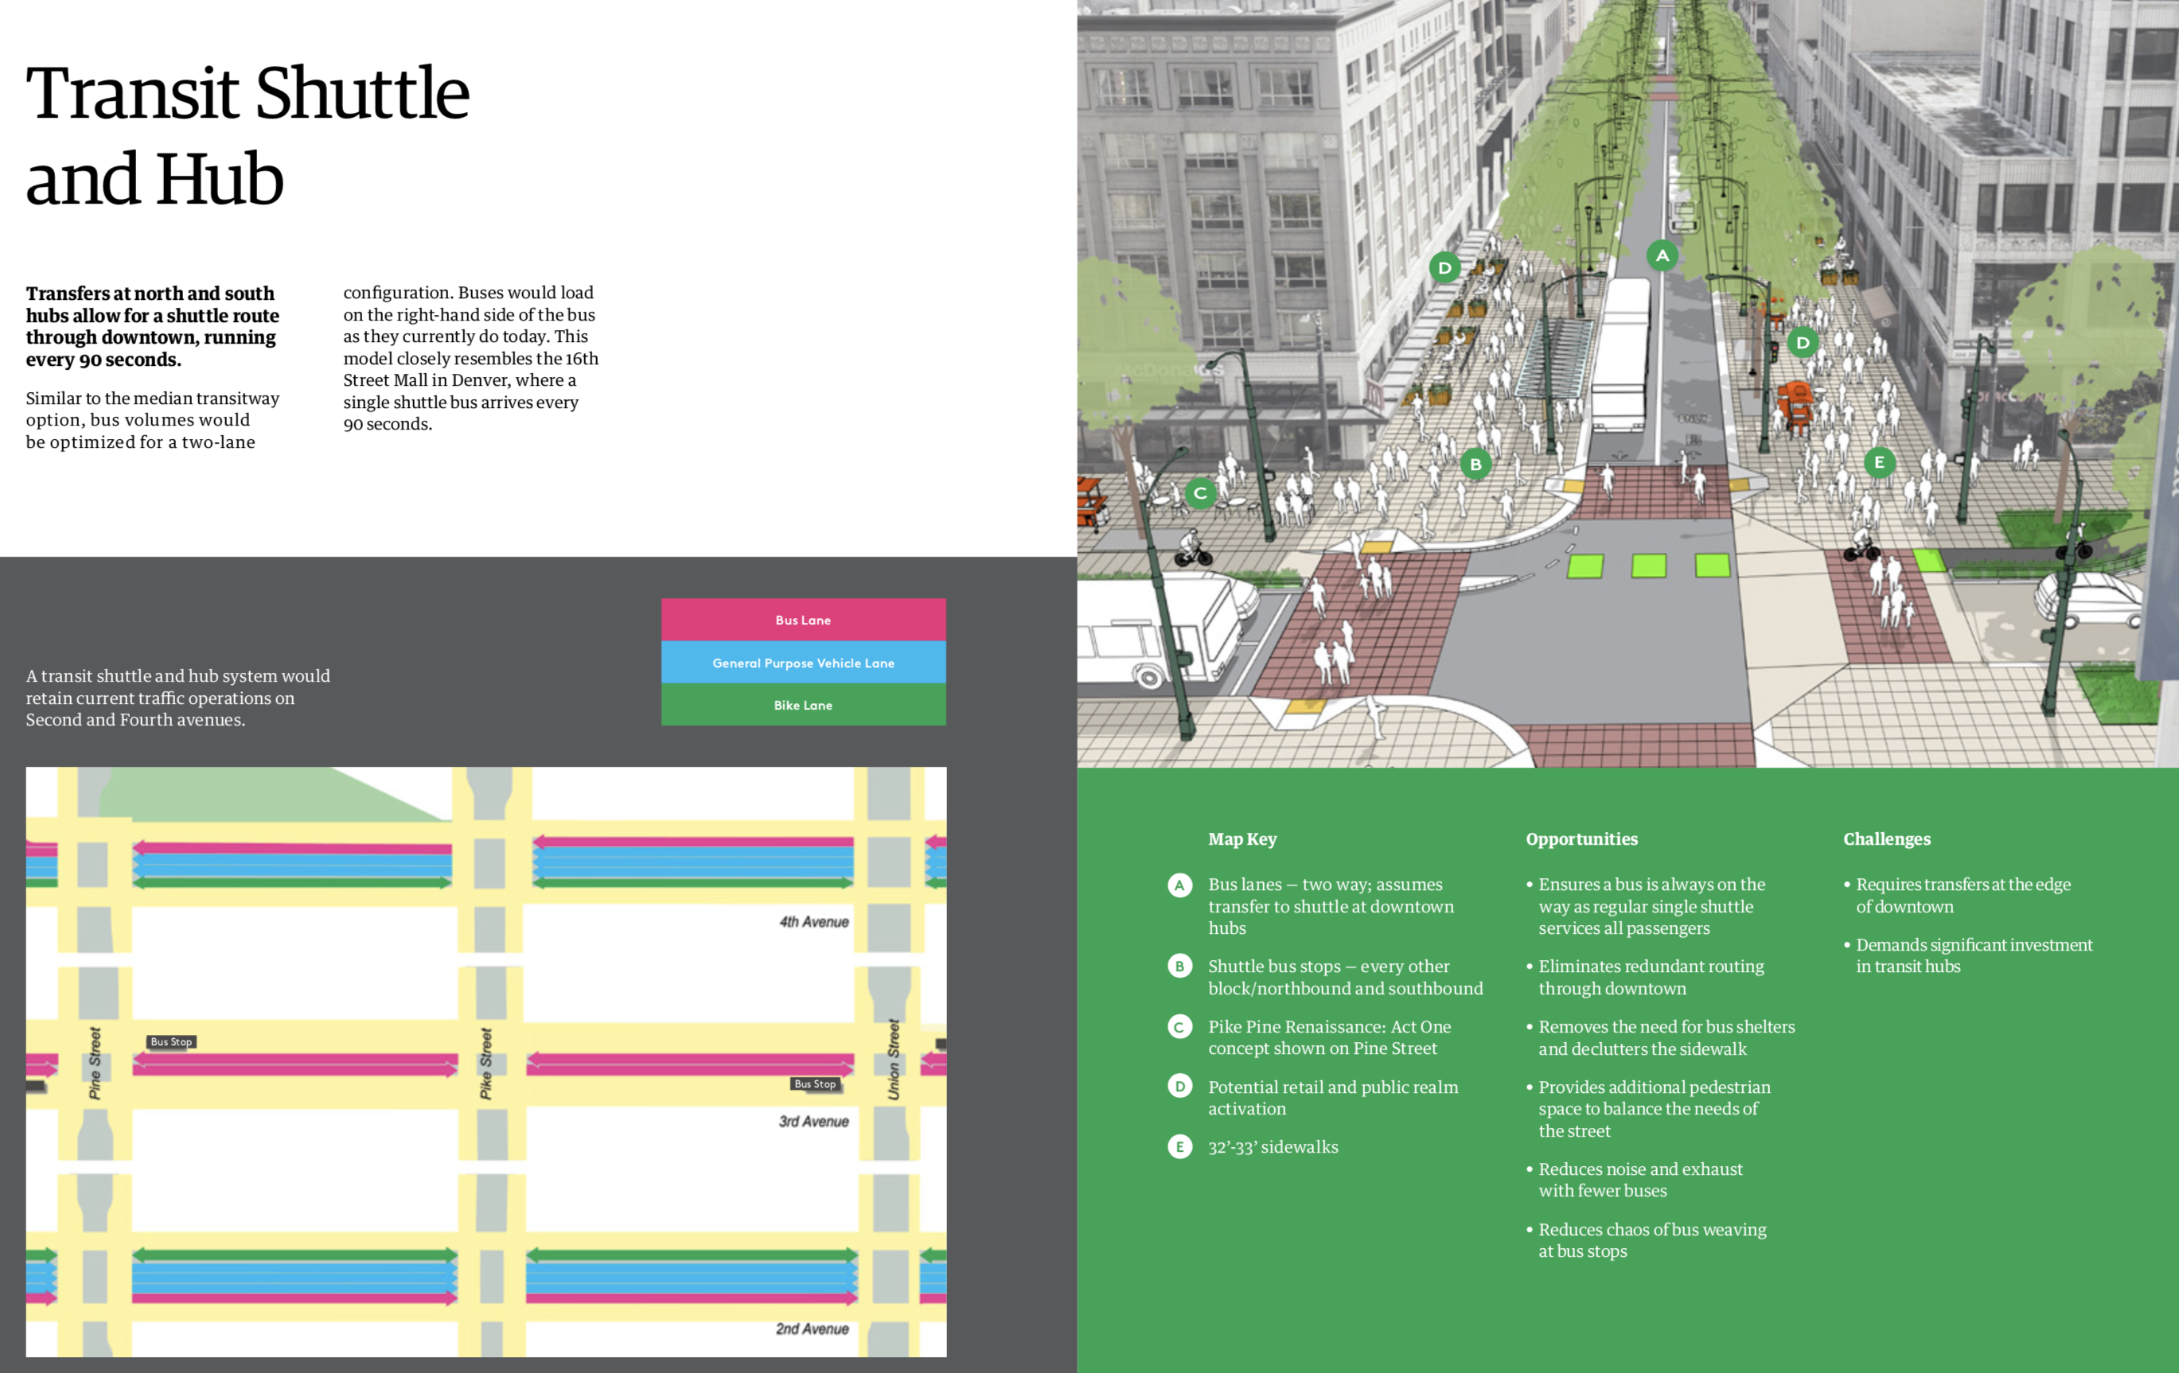Image resolution: width=2179 pixels, height=1373 pixels.
Task: Click the white C circle in the Map Key
Action: (1179, 1028)
